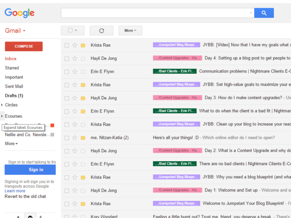The height and width of the screenshot is (218, 291).
Task: Click Revert to the old chat
Action: point(25,196)
